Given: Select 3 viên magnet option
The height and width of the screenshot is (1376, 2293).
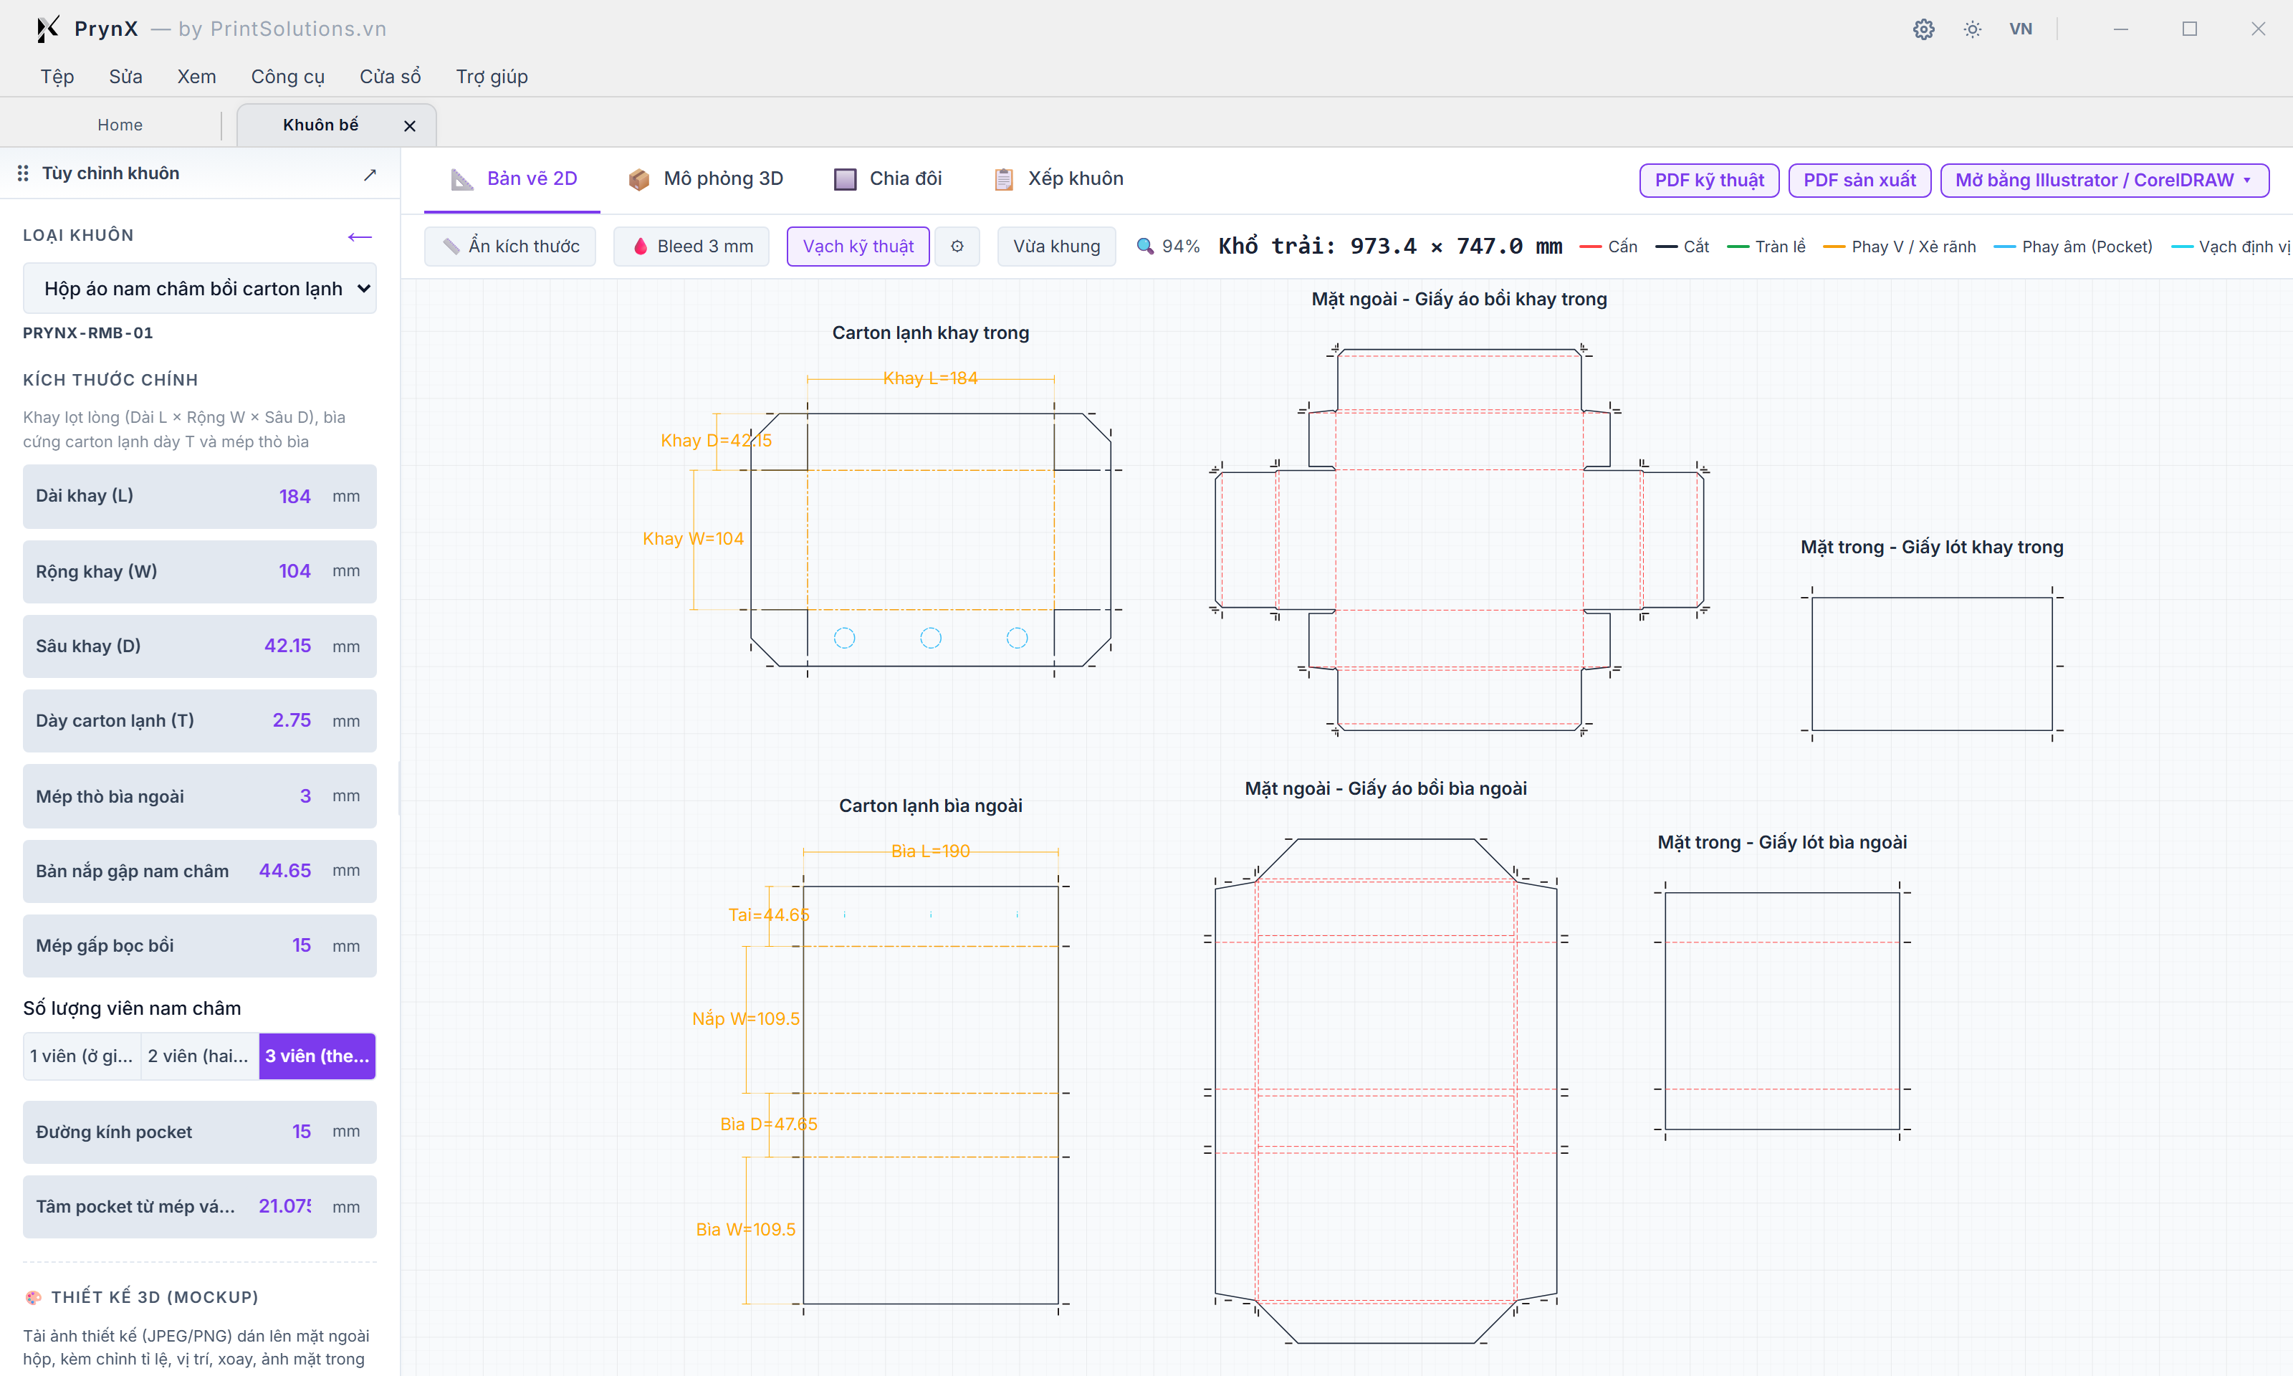Looking at the screenshot, I should [x=317, y=1056].
